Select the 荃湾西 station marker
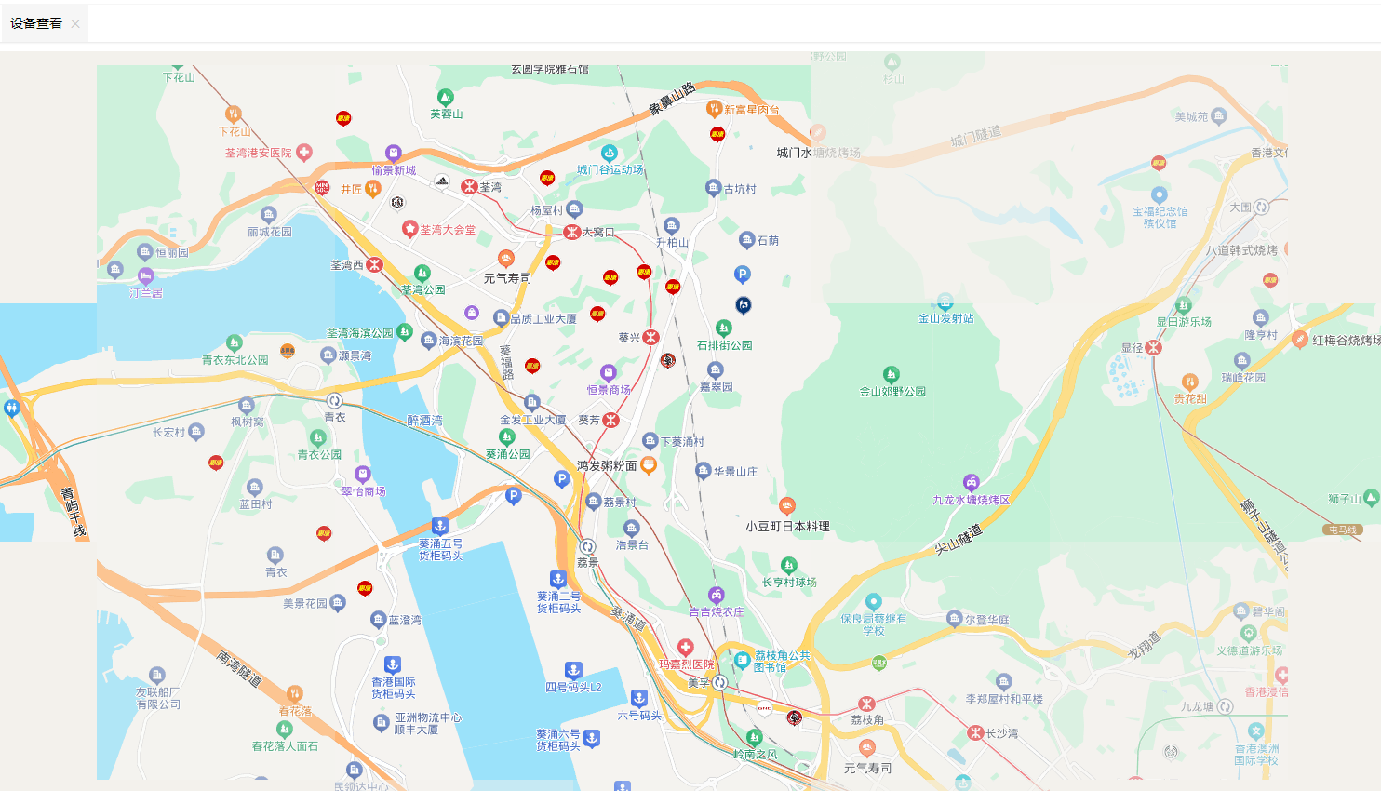This screenshot has height=791, width=1381. click(x=374, y=264)
